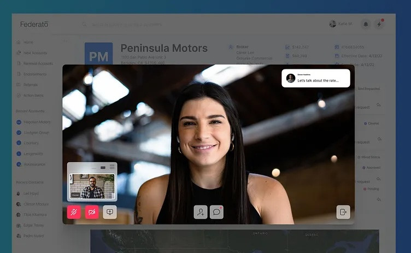
Task: Focus the top search field
Action: point(126,25)
